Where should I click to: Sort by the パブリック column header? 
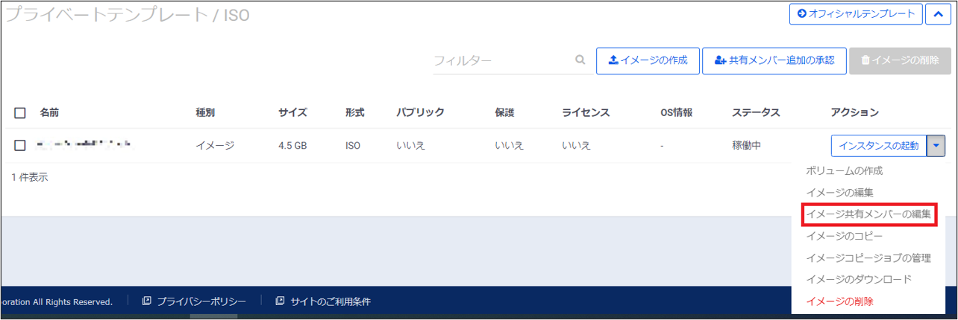[x=421, y=112]
